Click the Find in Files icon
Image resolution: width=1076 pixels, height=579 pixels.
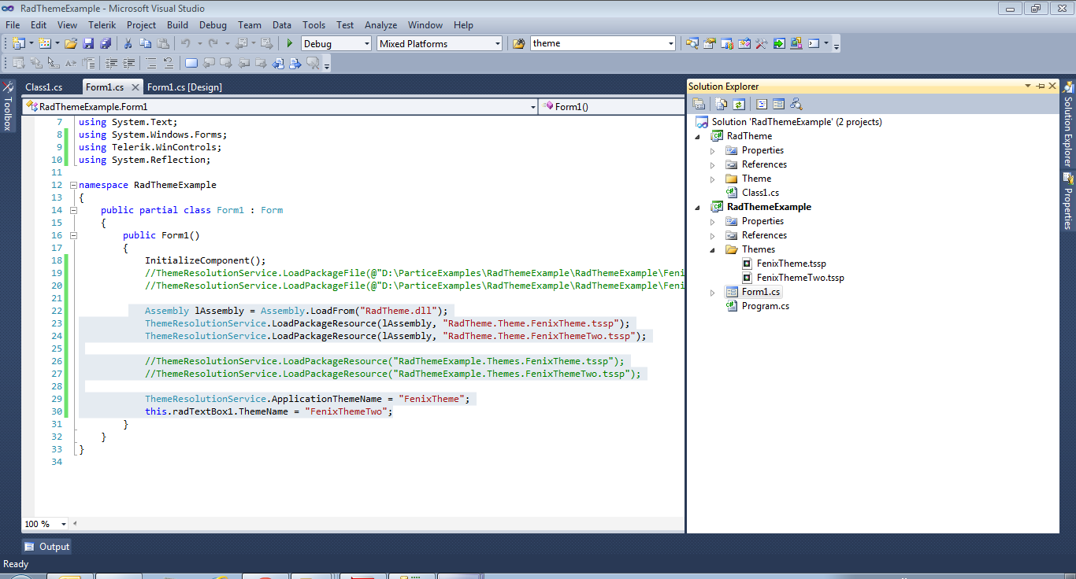point(518,44)
